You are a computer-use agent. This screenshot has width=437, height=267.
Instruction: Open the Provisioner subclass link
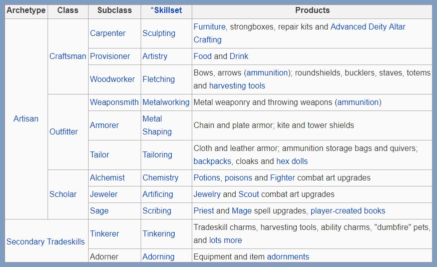click(110, 56)
